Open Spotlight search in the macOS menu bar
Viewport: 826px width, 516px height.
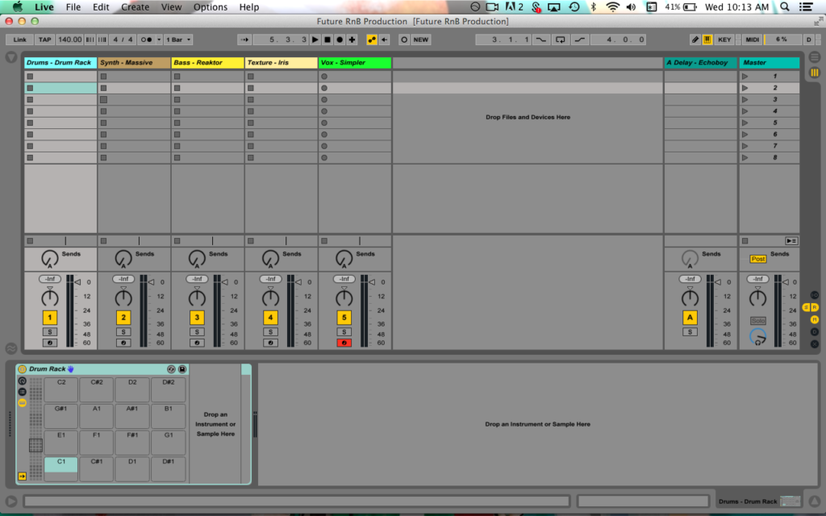pos(785,6)
